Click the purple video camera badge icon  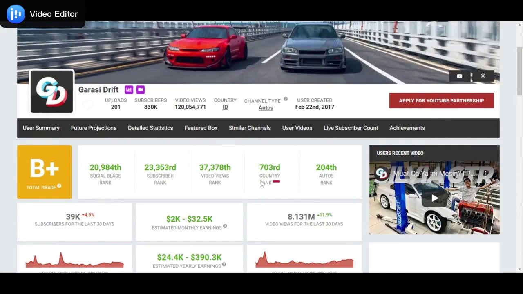point(141,89)
